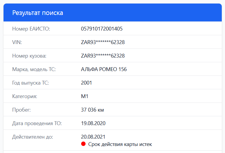Click the expiry date 20.08.2021
The width and height of the screenshot is (225, 153).
pos(93,137)
